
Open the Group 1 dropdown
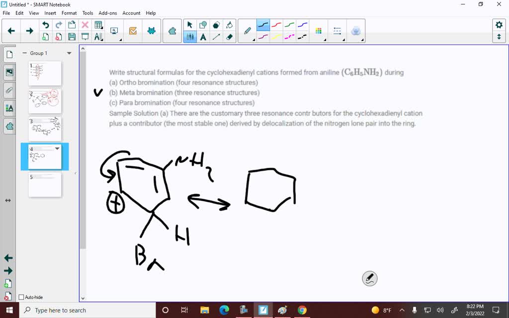pyautogui.click(x=69, y=53)
